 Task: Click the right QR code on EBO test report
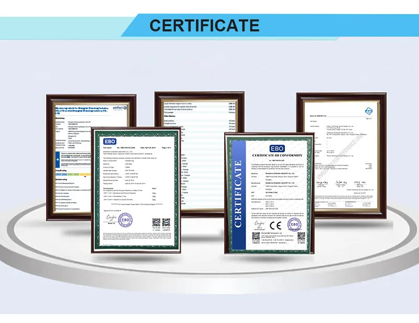coord(166,222)
